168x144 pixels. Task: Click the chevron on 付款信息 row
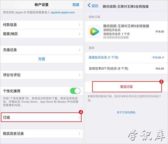click(x=80, y=25)
